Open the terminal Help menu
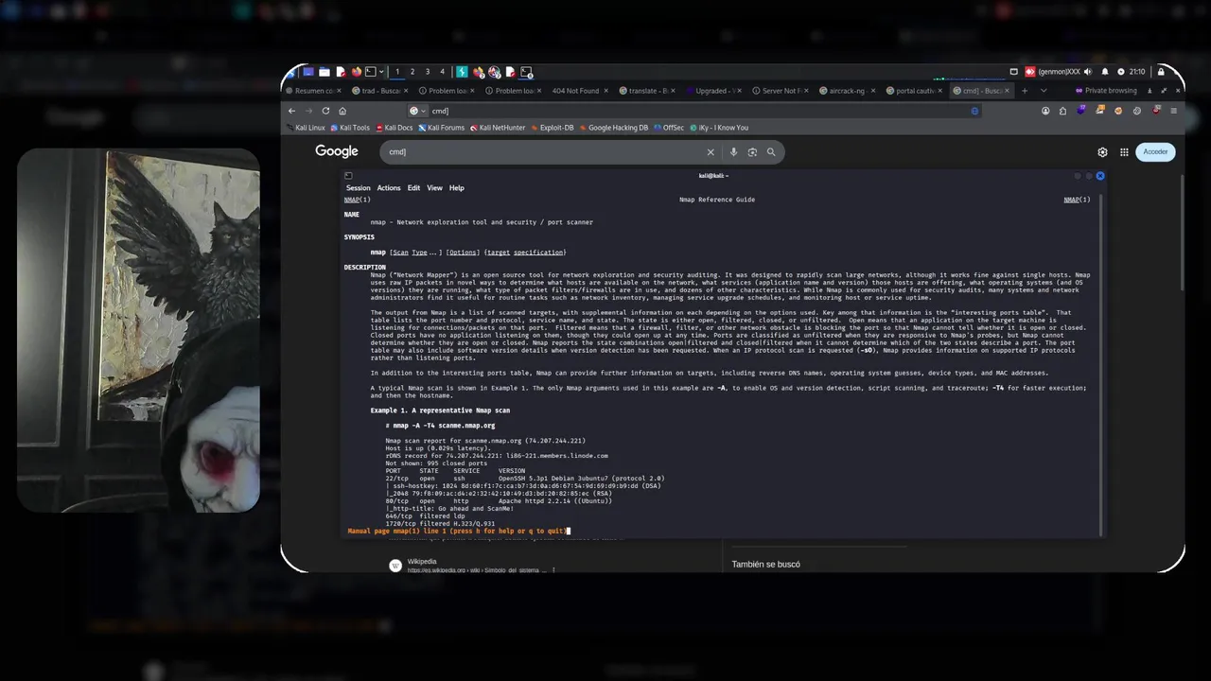This screenshot has height=681, width=1211. pos(457,187)
